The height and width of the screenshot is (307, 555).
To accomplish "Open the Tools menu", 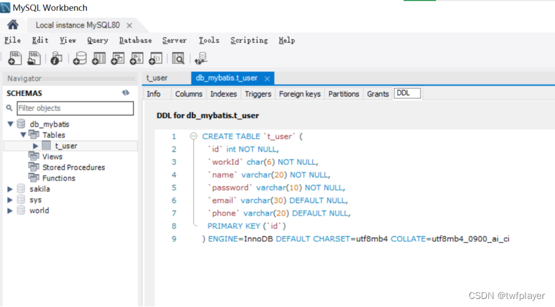I will click(x=209, y=40).
